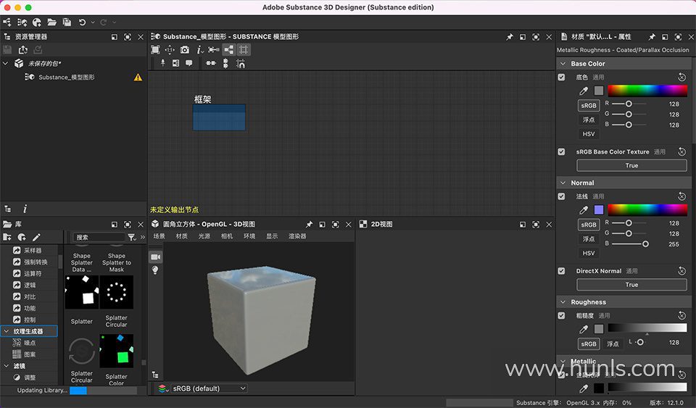The width and height of the screenshot is (696, 408).
Task: Click the warning icon beside Substance_模型图形
Action: 138,77
